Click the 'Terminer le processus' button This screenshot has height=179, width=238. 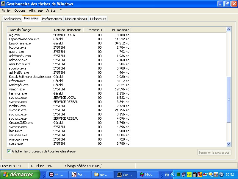click(214, 152)
